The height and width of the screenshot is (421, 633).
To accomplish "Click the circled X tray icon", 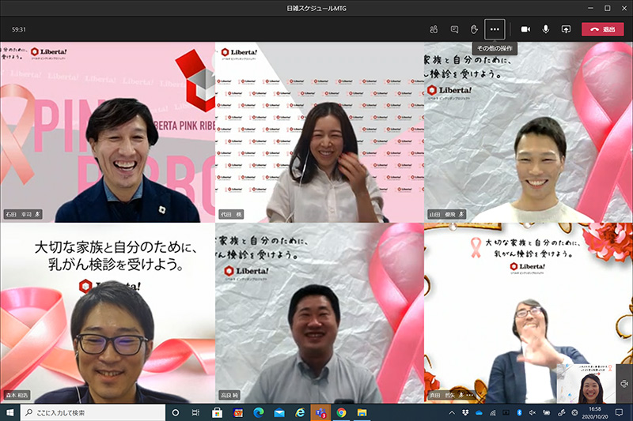I will click(x=574, y=412).
